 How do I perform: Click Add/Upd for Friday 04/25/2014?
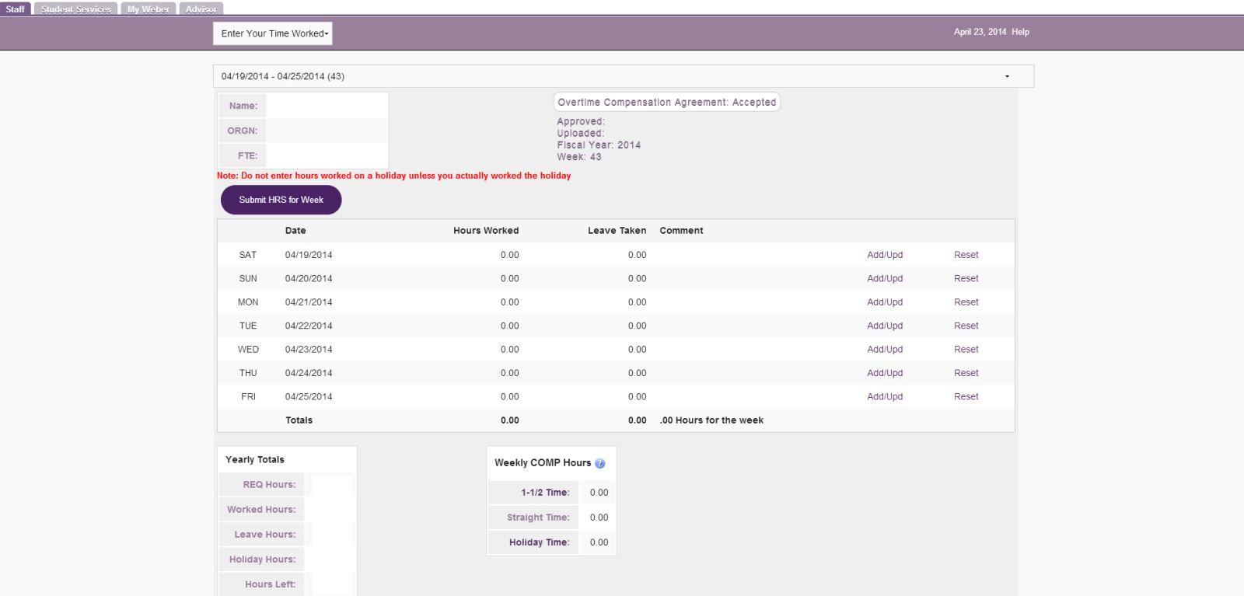click(x=885, y=397)
